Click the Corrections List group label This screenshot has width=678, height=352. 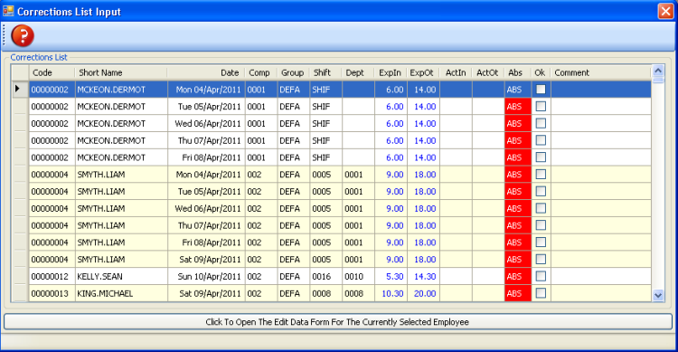click(x=39, y=57)
